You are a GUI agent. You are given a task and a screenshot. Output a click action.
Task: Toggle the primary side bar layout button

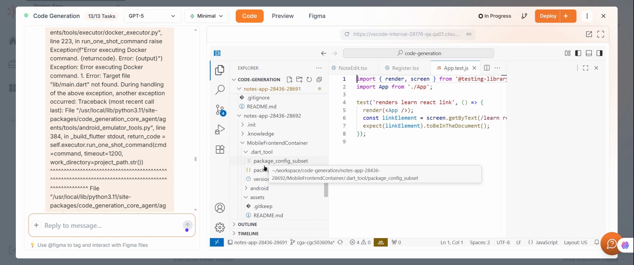pyautogui.click(x=578, y=53)
